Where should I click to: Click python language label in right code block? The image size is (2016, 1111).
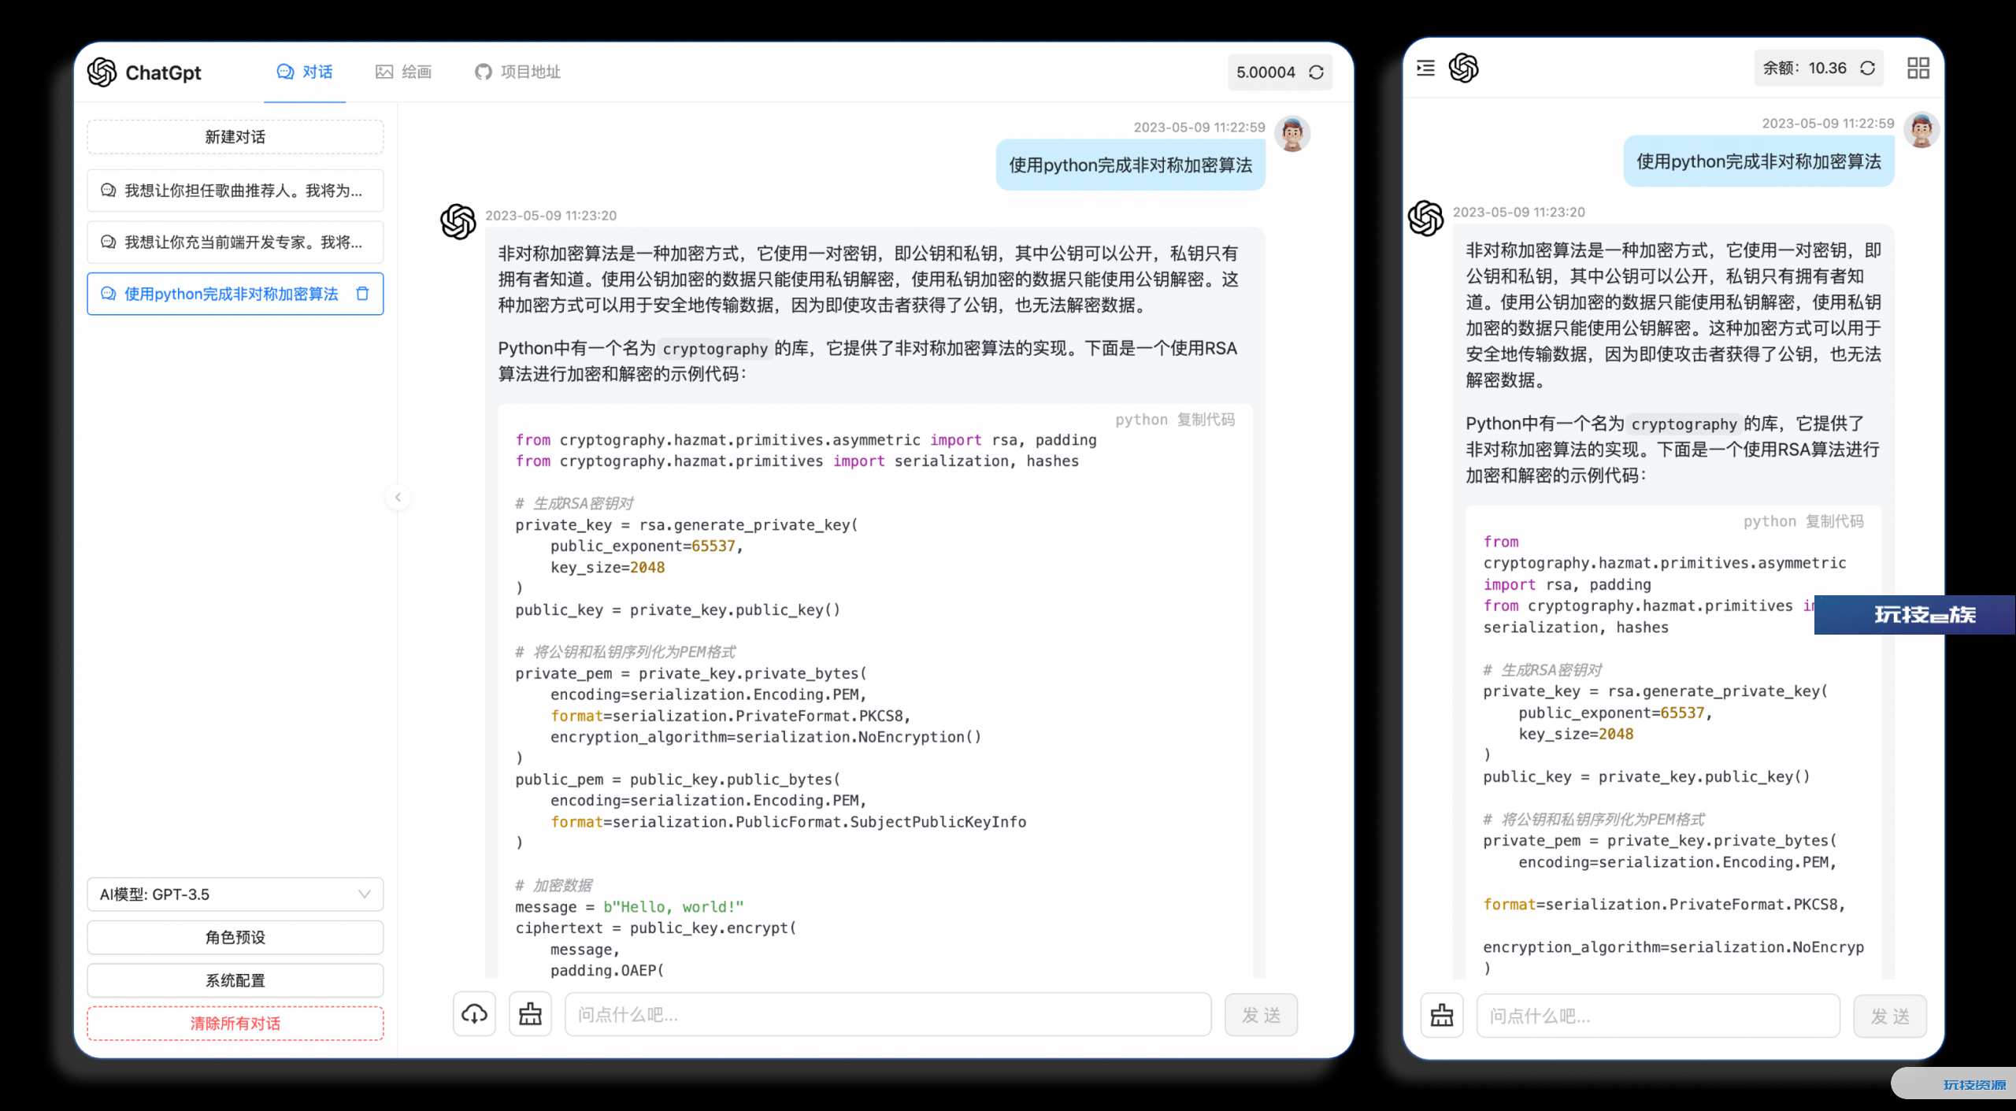click(x=1770, y=521)
